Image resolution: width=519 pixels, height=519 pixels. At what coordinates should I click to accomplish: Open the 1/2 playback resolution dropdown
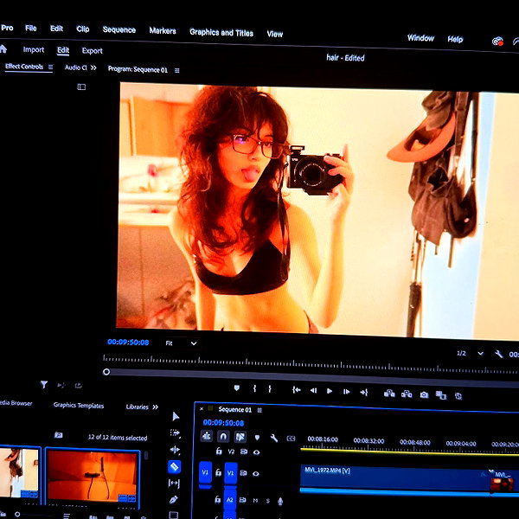pos(470,353)
